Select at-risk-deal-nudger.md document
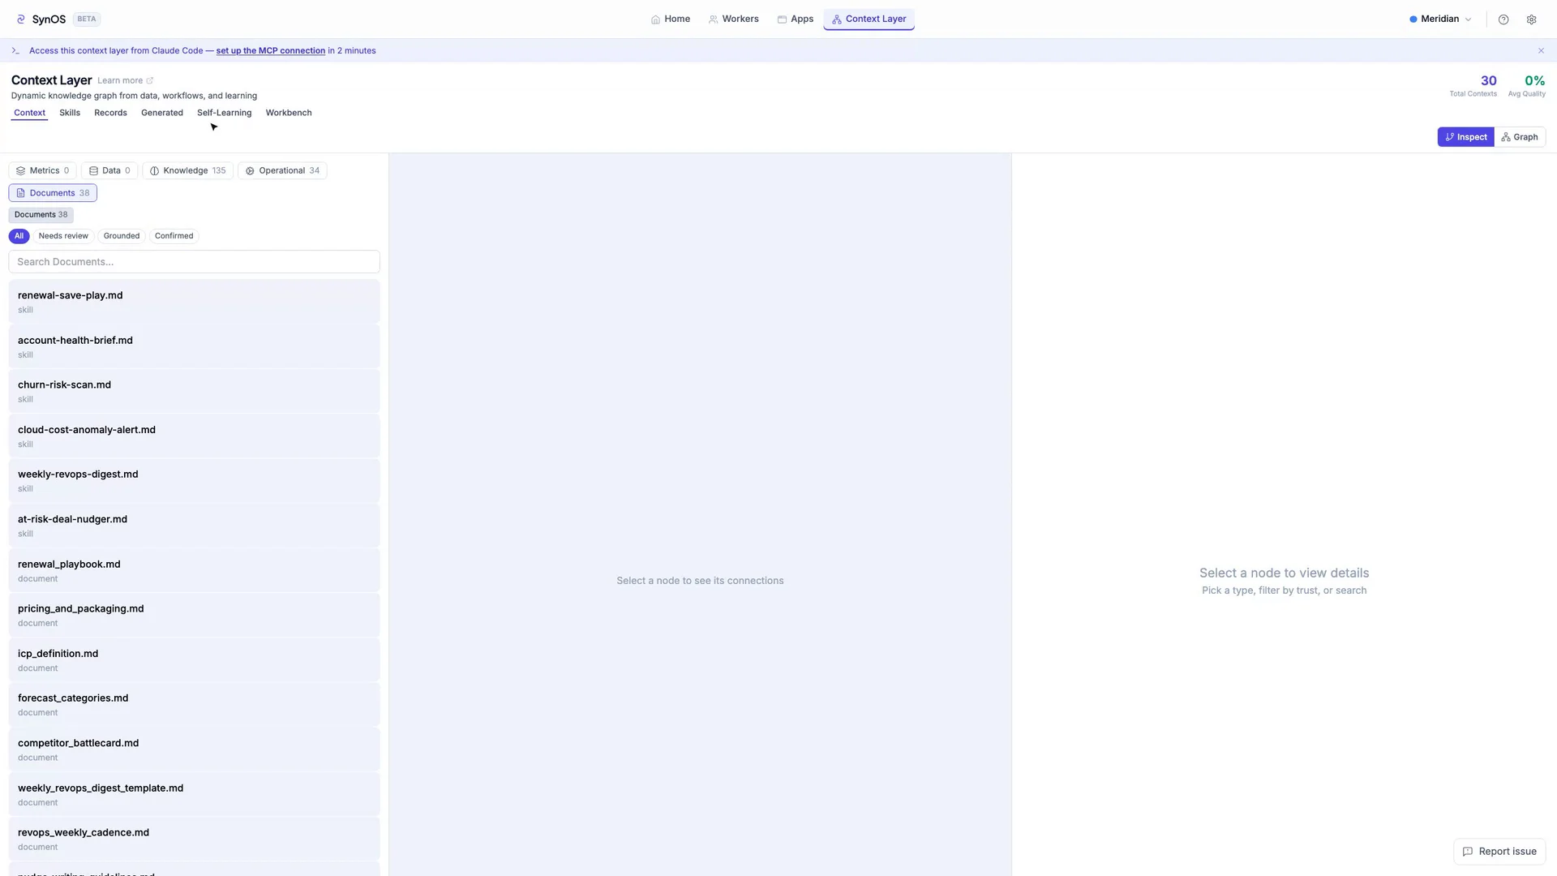The width and height of the screenshot is (1557, 876). [x=194, y=526]
